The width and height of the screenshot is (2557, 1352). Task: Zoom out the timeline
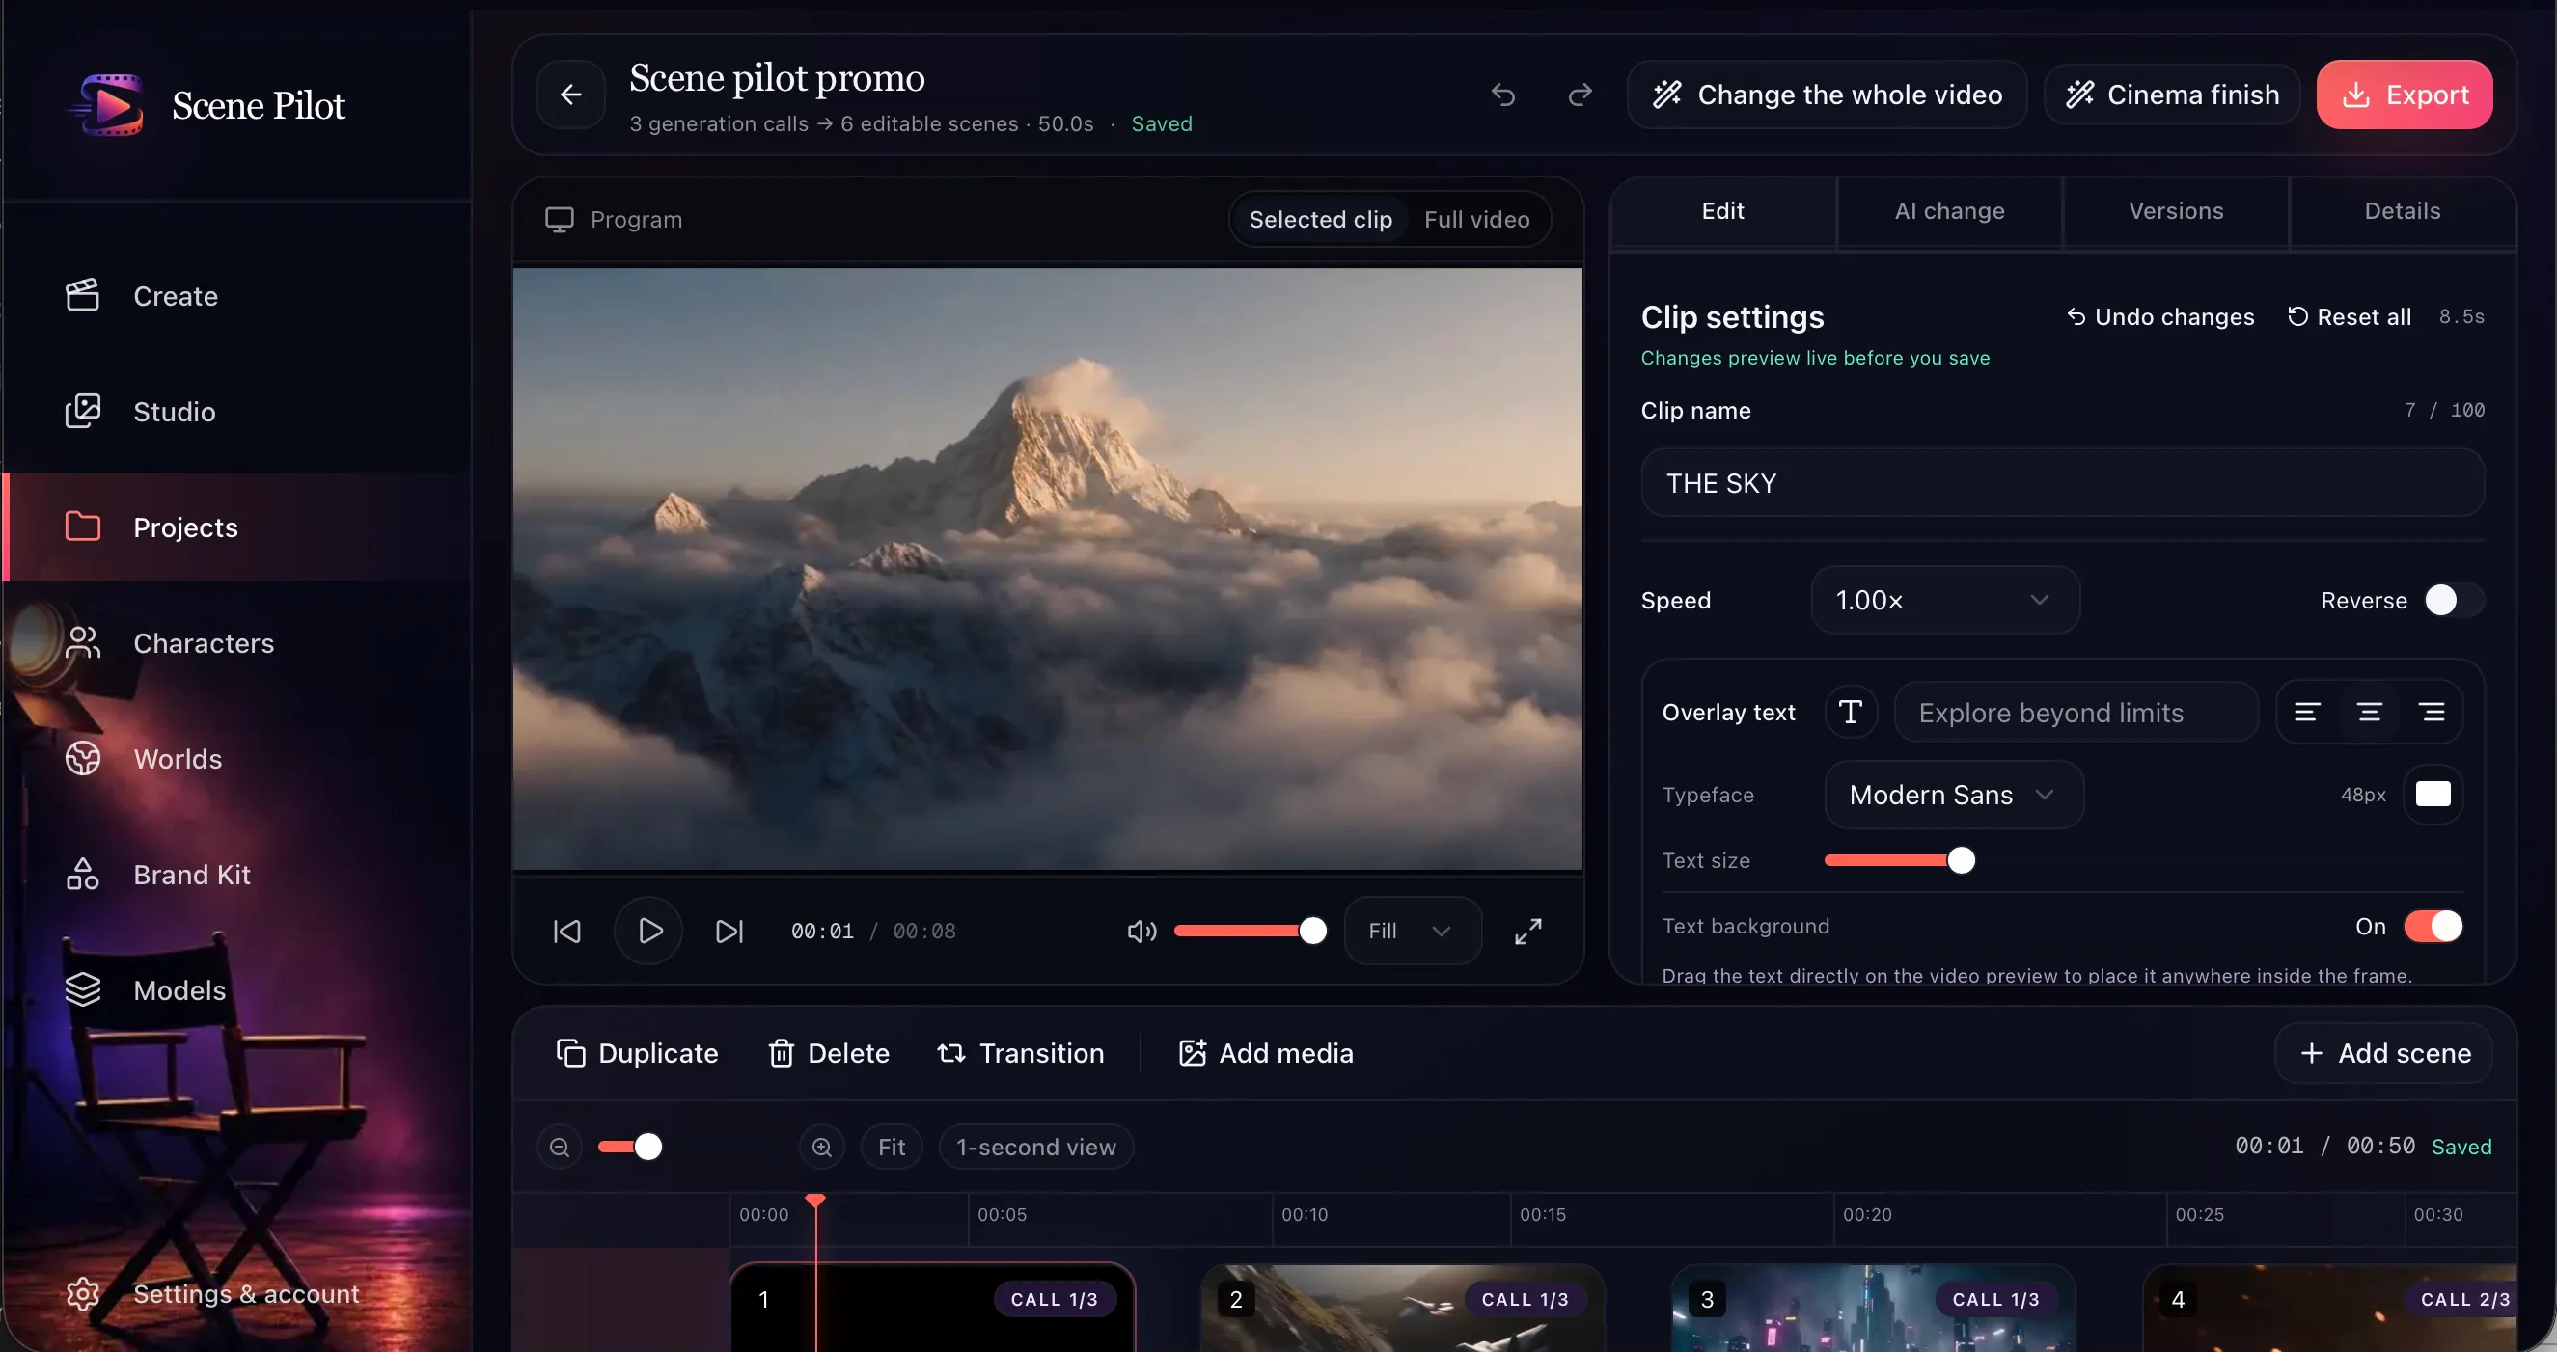560,1147
